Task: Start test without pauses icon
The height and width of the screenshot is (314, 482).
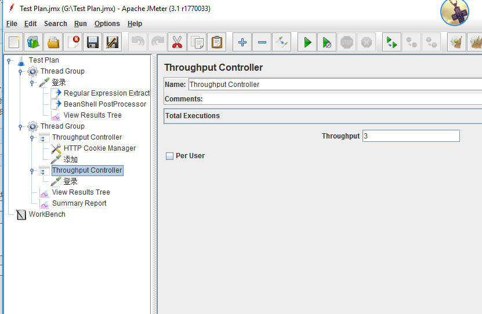Action: (327, 42)
